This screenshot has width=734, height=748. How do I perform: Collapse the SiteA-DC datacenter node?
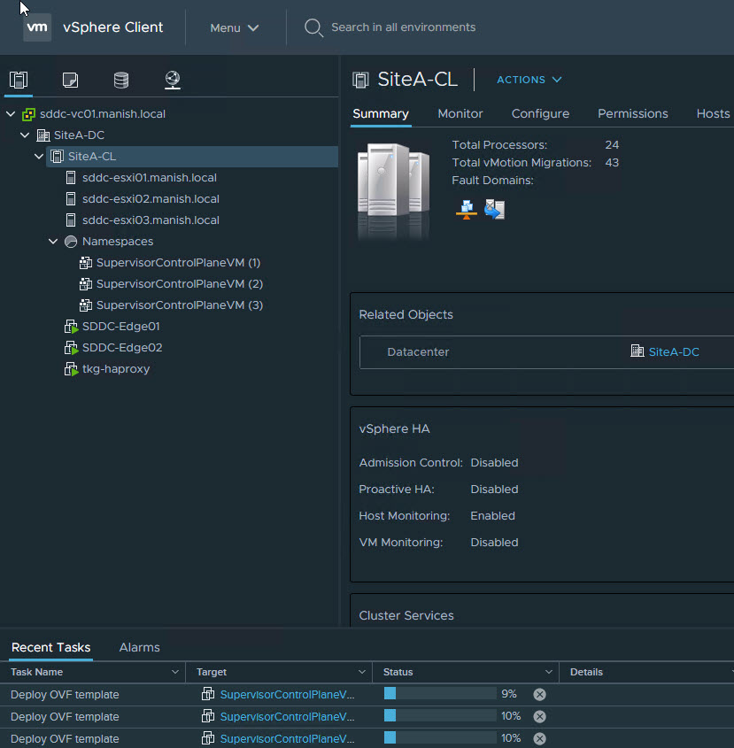pos(25,135)
